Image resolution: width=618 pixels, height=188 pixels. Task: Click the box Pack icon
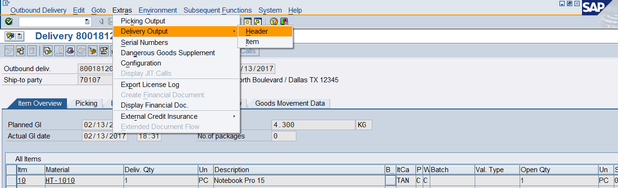point(93,51)
